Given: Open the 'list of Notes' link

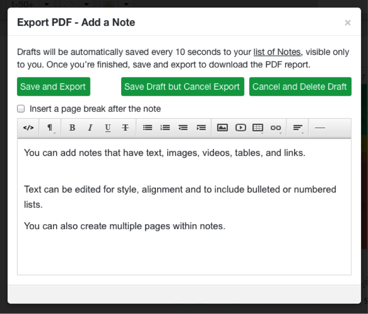Looking at the screenshot, I should tap(277, 52).
